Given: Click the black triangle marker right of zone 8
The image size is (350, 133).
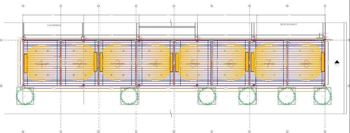Looking at the screenshot, I should (x=337, y=62).
